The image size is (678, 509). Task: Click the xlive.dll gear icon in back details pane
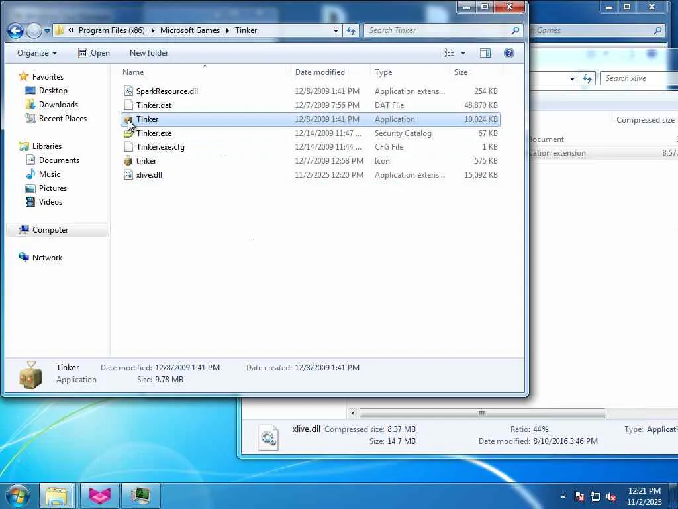[268, 437]
